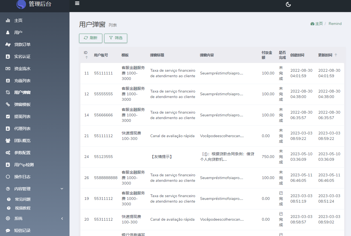351x236 pixels.
Task: Click the 用户弹窗 page heading
Action: 92,24
